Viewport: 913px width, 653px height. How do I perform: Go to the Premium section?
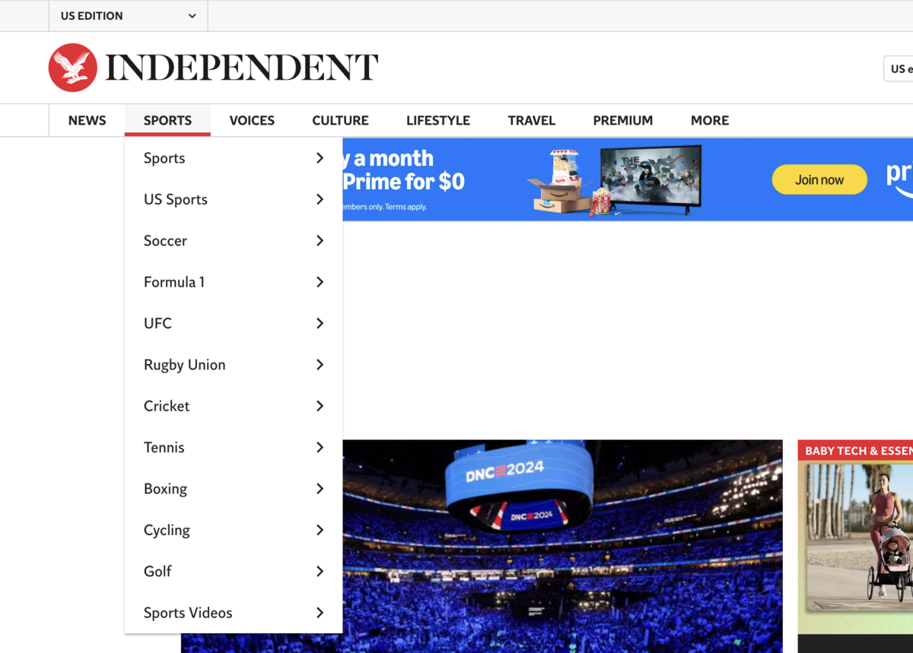click(622, 120)
